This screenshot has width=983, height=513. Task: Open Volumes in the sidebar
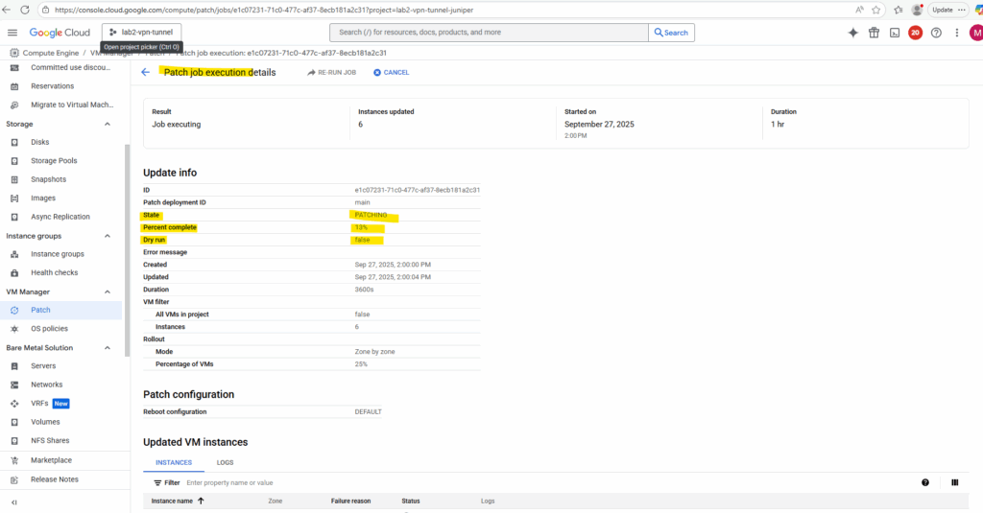point(45,422)
